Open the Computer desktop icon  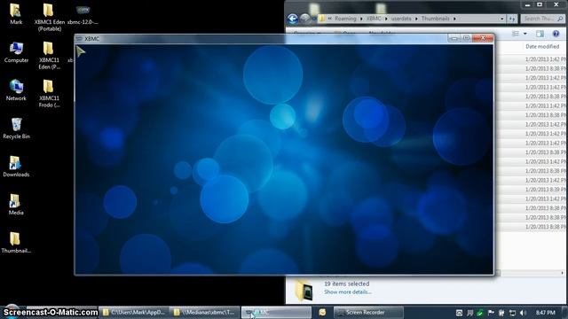tap(16, 52)
